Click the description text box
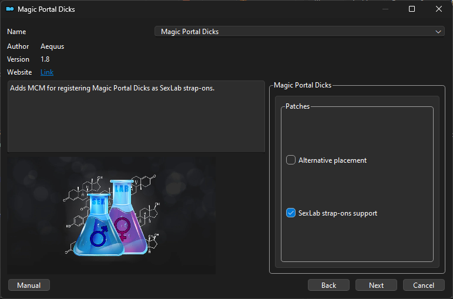 click(136, 116)
